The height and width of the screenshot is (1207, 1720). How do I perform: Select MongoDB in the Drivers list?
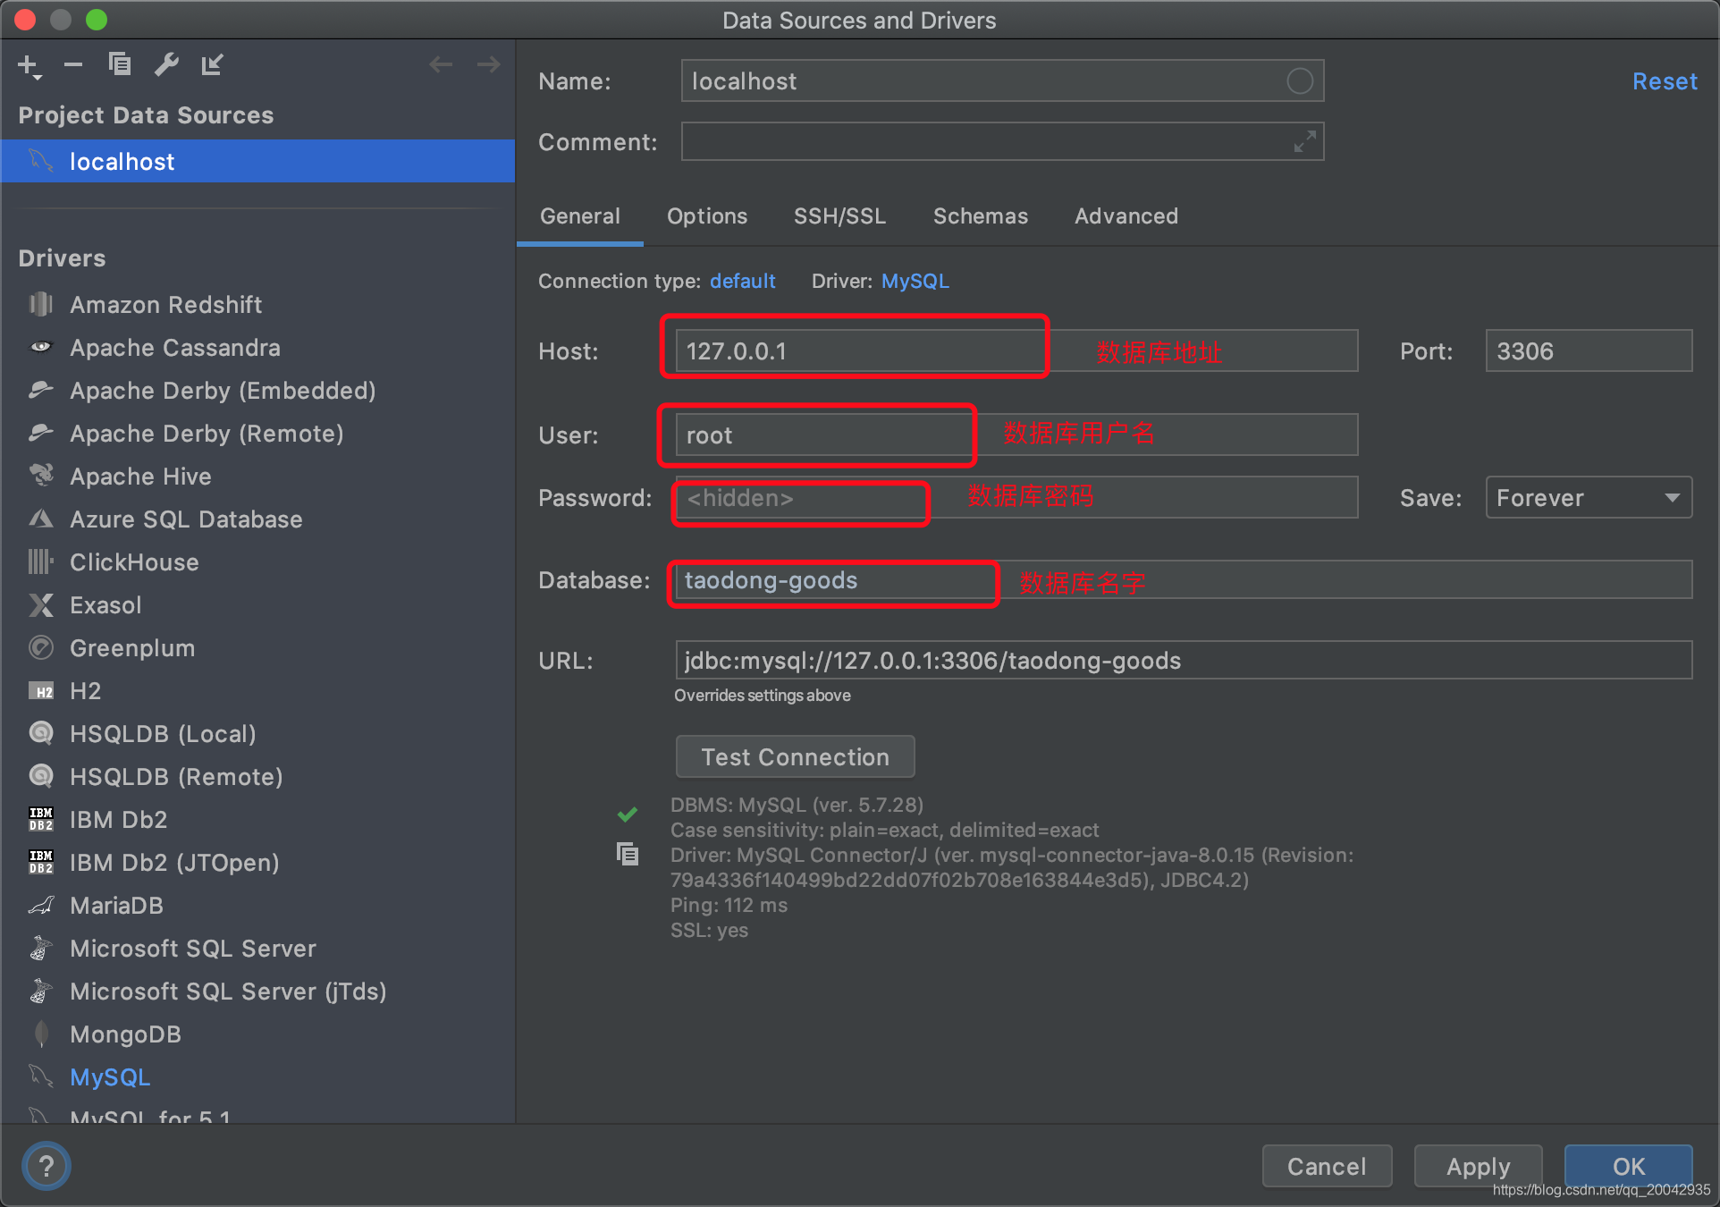coord(125,1034)
